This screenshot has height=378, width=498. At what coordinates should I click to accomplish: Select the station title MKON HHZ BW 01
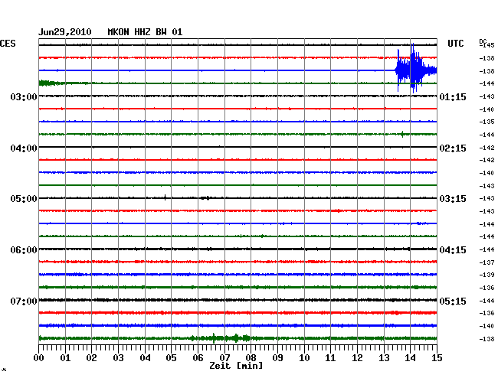[145, 32]
